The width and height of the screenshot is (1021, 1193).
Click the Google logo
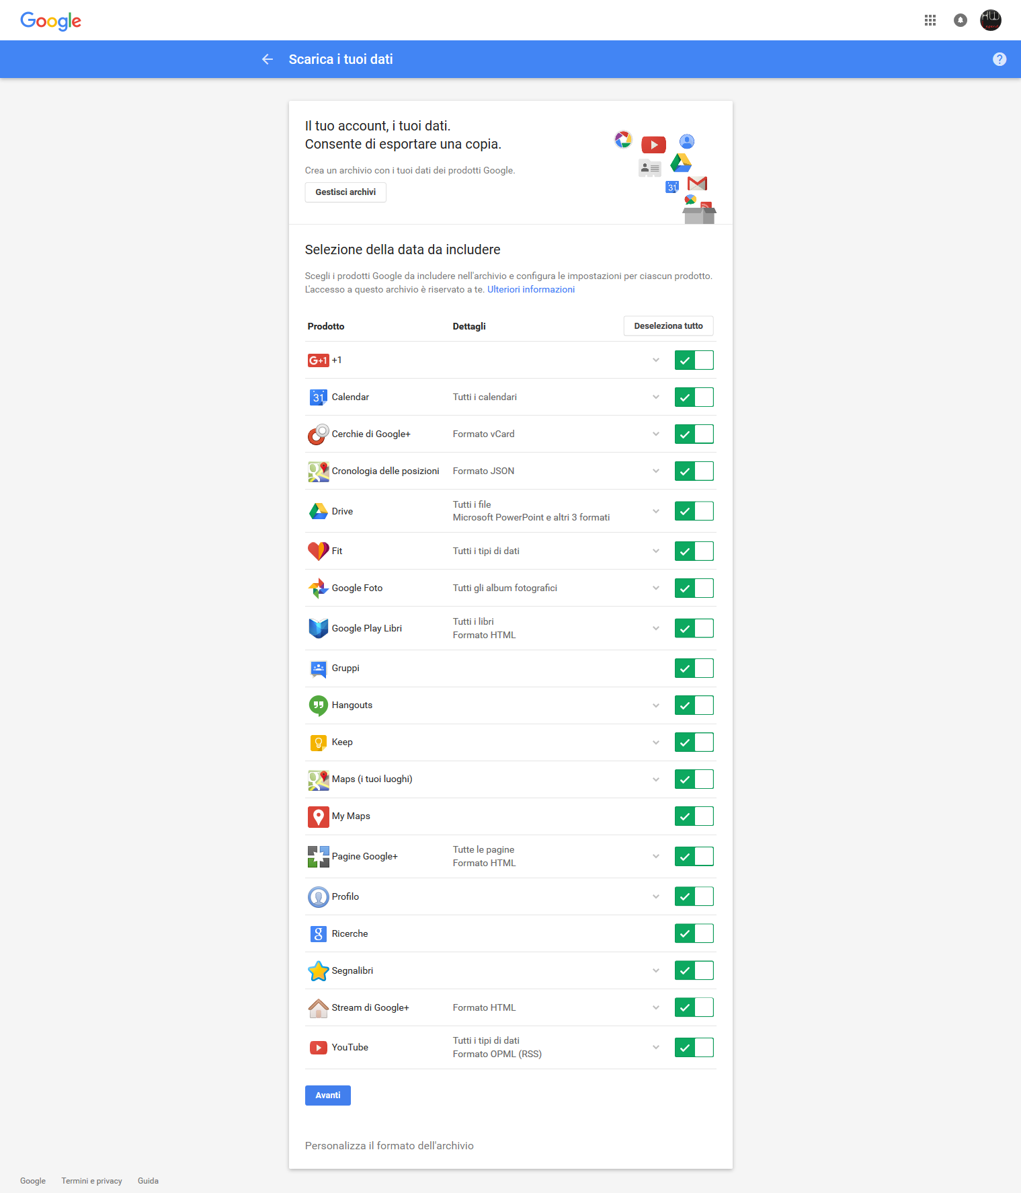coord(50,21)
